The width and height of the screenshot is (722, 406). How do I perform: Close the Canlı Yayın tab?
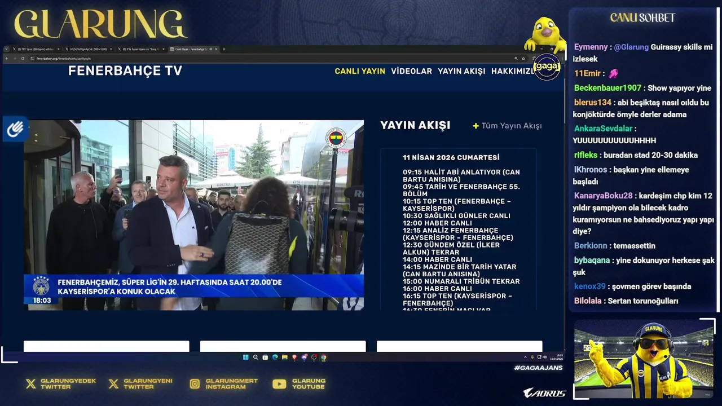(216, 49)
